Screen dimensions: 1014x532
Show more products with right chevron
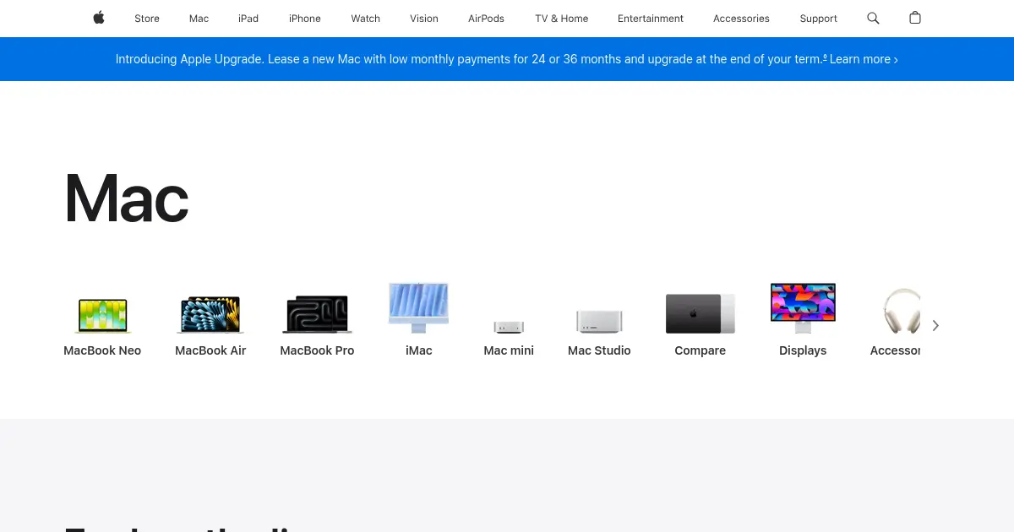tap(935, 325)
